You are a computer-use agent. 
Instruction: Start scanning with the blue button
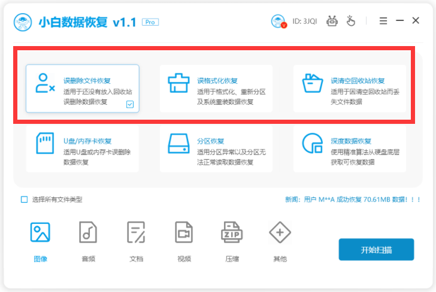click(376, 249)
